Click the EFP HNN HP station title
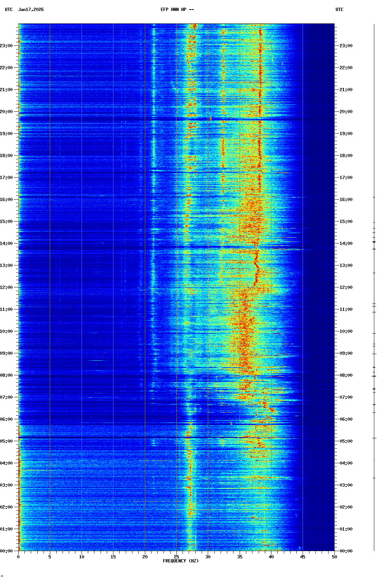 click(177, 10)
